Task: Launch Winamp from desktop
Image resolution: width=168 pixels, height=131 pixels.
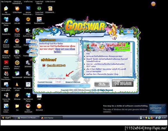Action: (17, 96)
